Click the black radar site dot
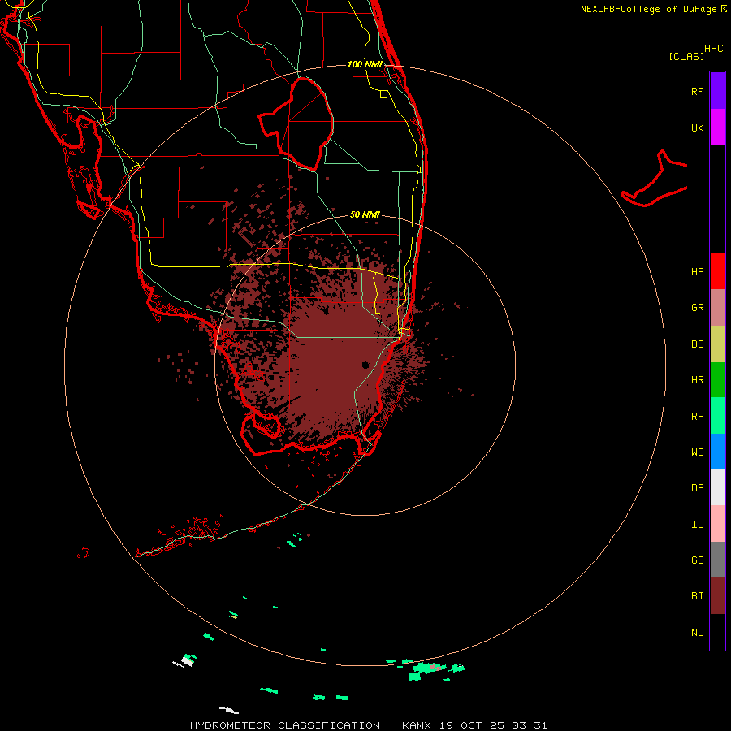The height and width of the screenshot is (731, 731). (365, 365)
